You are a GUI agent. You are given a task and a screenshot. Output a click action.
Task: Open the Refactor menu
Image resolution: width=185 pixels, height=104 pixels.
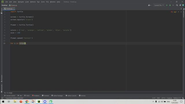pyautogui.click(x=33, y=2)
